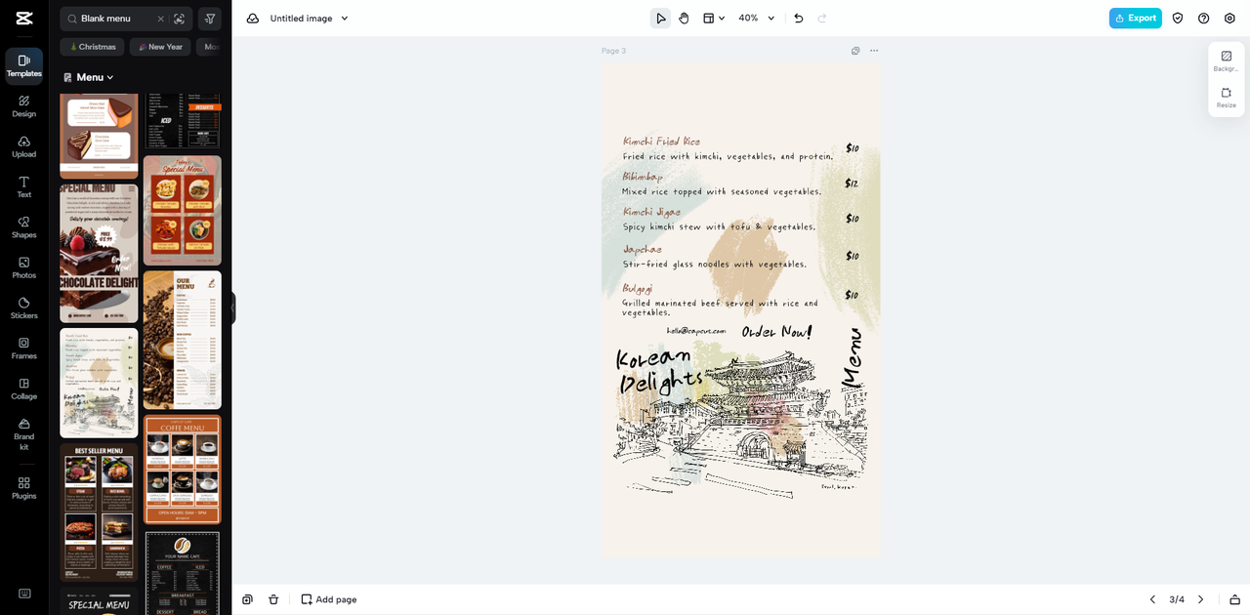Open the cloud save status icon
Image resolution: width=1250 pixels, height=615 pixels.
click(x=253, y=19)
